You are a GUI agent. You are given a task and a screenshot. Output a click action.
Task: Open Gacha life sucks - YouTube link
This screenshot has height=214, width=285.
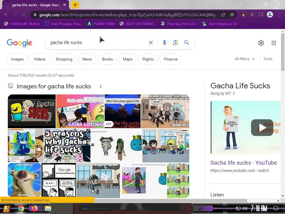click(x=244, y=163)
